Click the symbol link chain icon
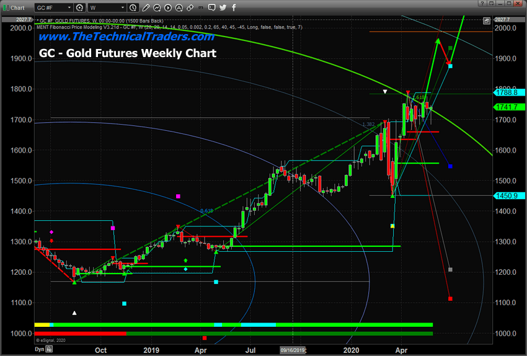 point(190,7)
